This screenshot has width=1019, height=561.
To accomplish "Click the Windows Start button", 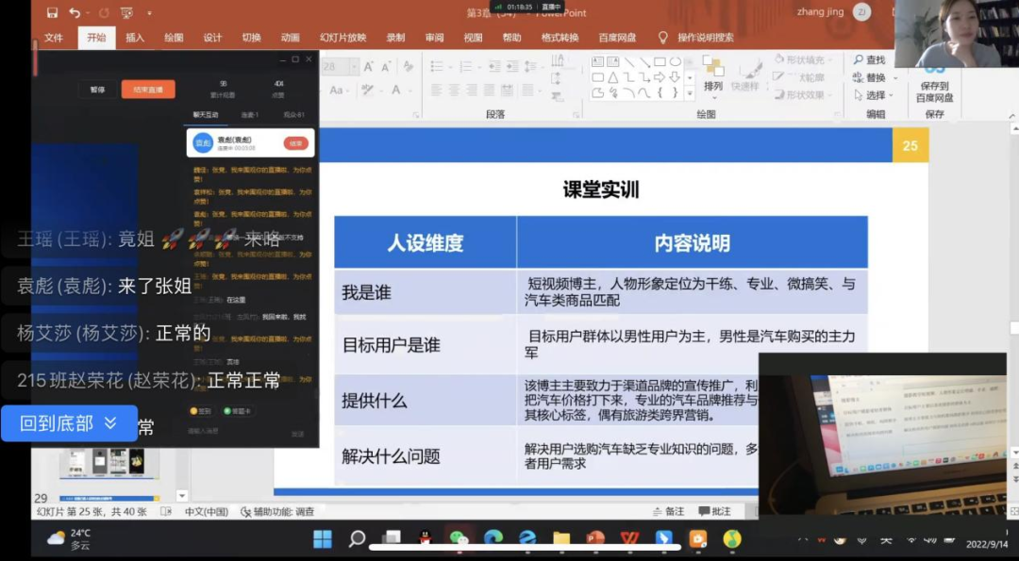I will coord(323,538).
